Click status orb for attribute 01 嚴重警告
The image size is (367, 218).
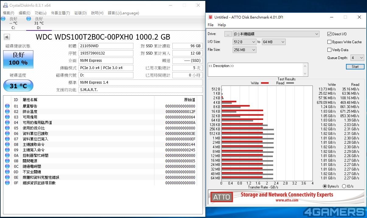point(7,106)
